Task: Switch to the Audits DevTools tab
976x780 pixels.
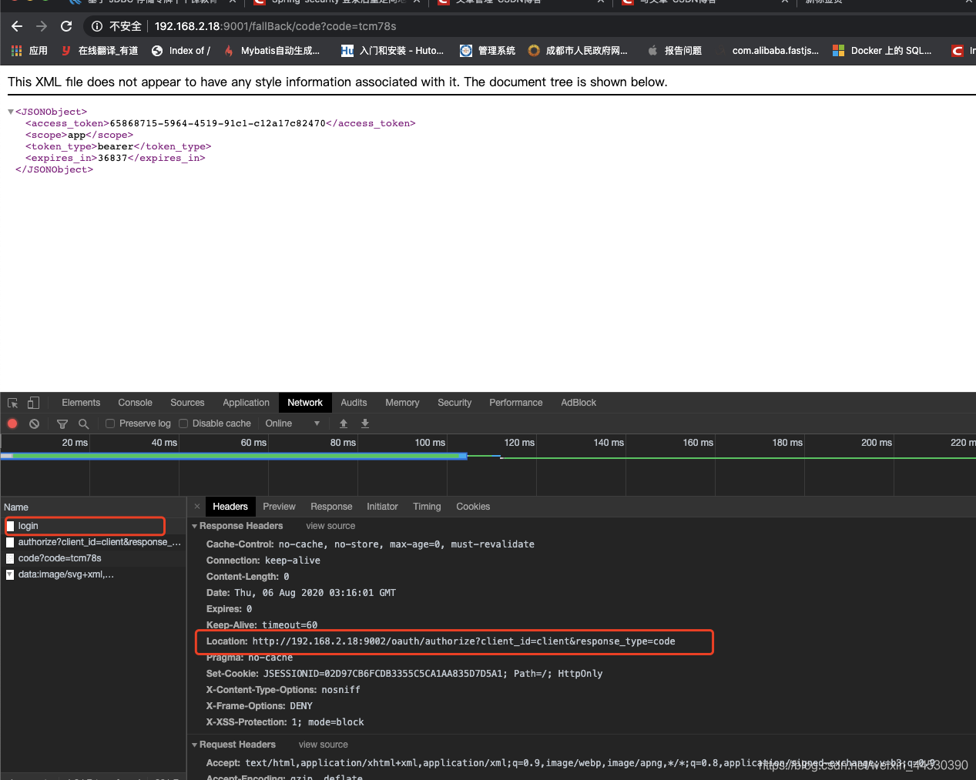Action: (x=354, y=403)
